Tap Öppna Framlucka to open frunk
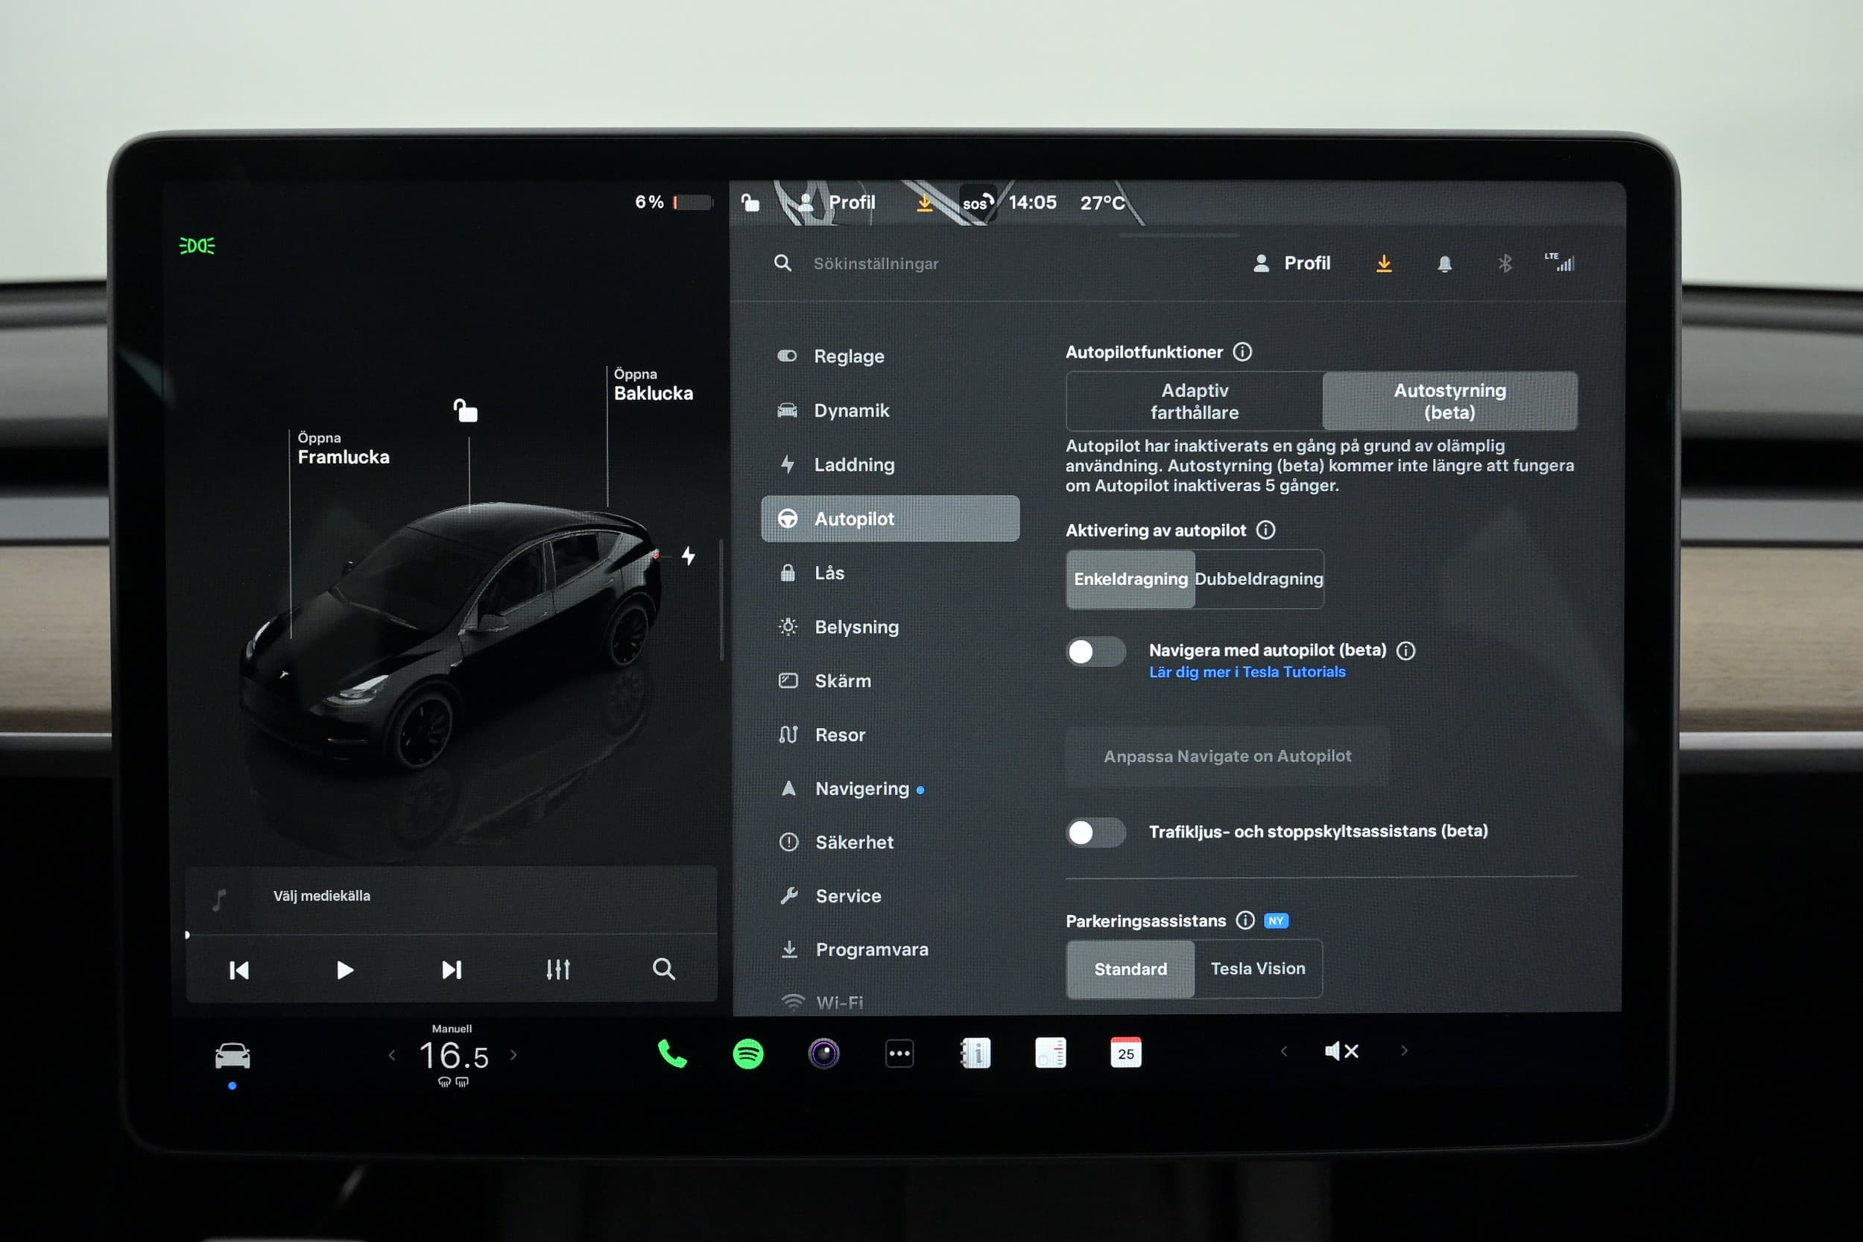The height and width of the screenshot is (1242, 1863). pyautogui.click(x=343, y=449)
